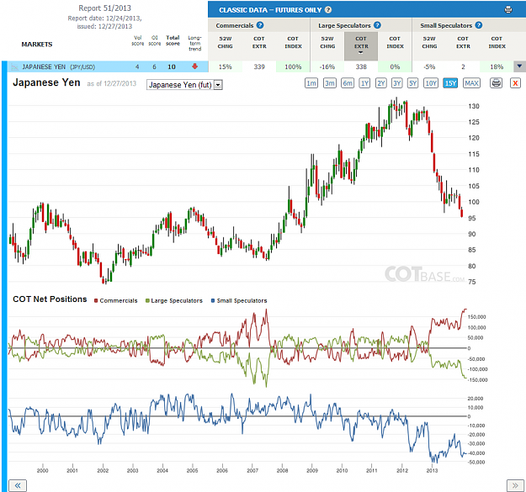The image size is (526, 492).
Task: Click help icon beside Futures Only title
Action: (328, 10)
